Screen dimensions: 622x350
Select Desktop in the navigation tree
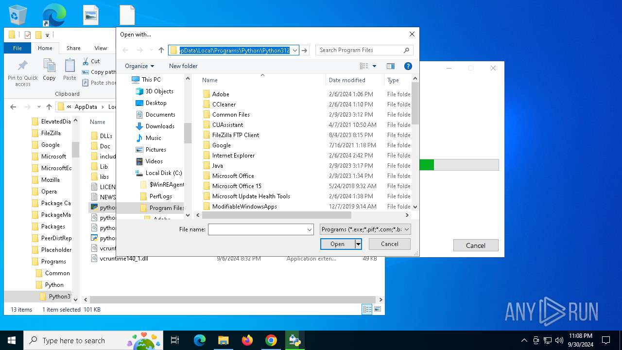click(156, 103)
